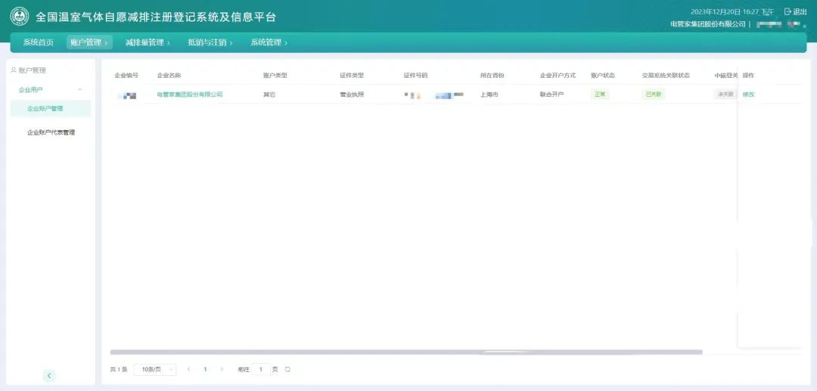The height and width of the screenshot is (391, 817).
Task: Go to next page with right arrow
Action: pos(221,369)
